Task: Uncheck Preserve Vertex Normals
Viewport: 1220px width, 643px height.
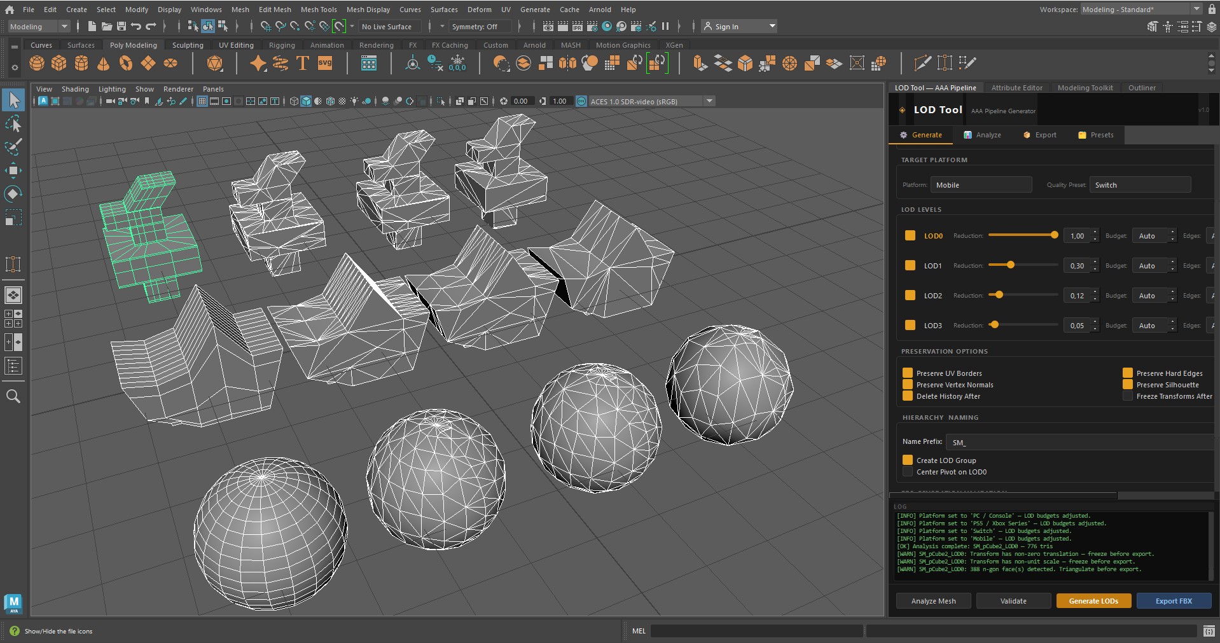Action: coord(908,385)
